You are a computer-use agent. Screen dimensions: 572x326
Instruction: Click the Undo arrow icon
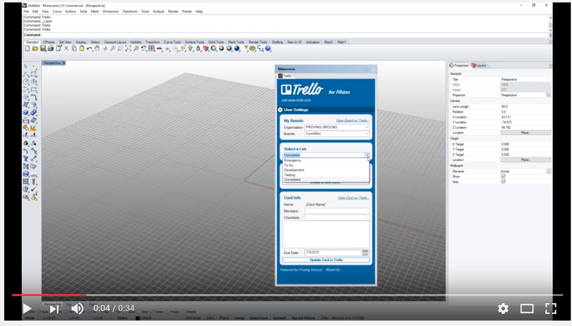(89, 48)
